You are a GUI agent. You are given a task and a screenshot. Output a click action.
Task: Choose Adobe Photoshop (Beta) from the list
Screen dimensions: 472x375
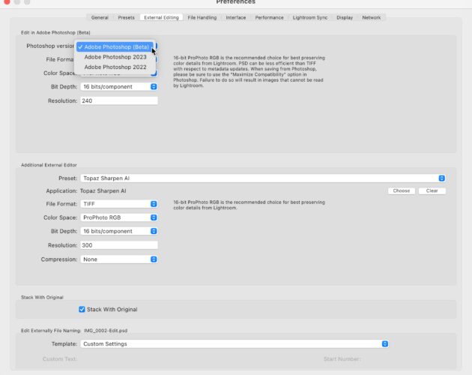click(115, 47)
